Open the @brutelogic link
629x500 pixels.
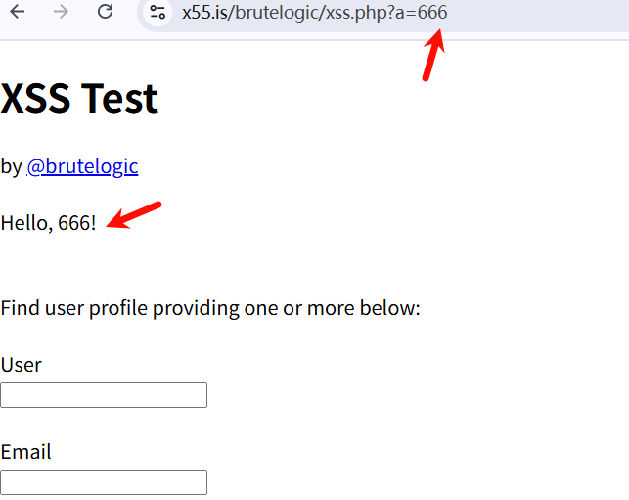[82, 166]
